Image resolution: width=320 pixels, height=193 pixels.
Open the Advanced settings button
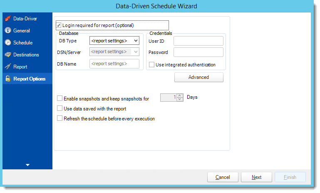[199, 77]
